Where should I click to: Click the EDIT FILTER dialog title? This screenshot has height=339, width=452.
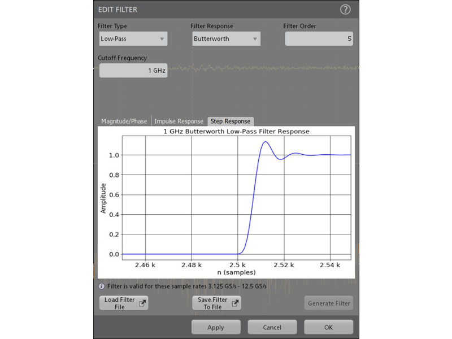point(118,10)
